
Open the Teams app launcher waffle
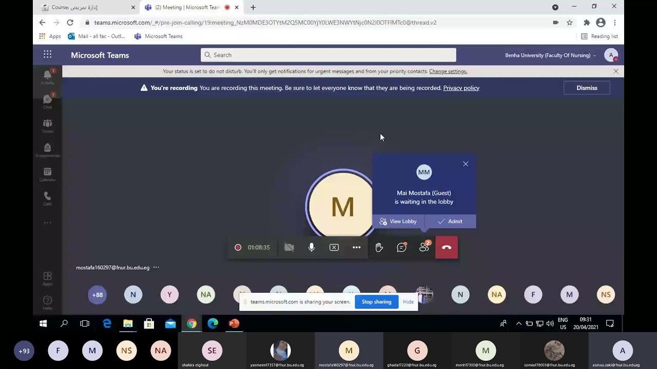(x=48, y=55)
